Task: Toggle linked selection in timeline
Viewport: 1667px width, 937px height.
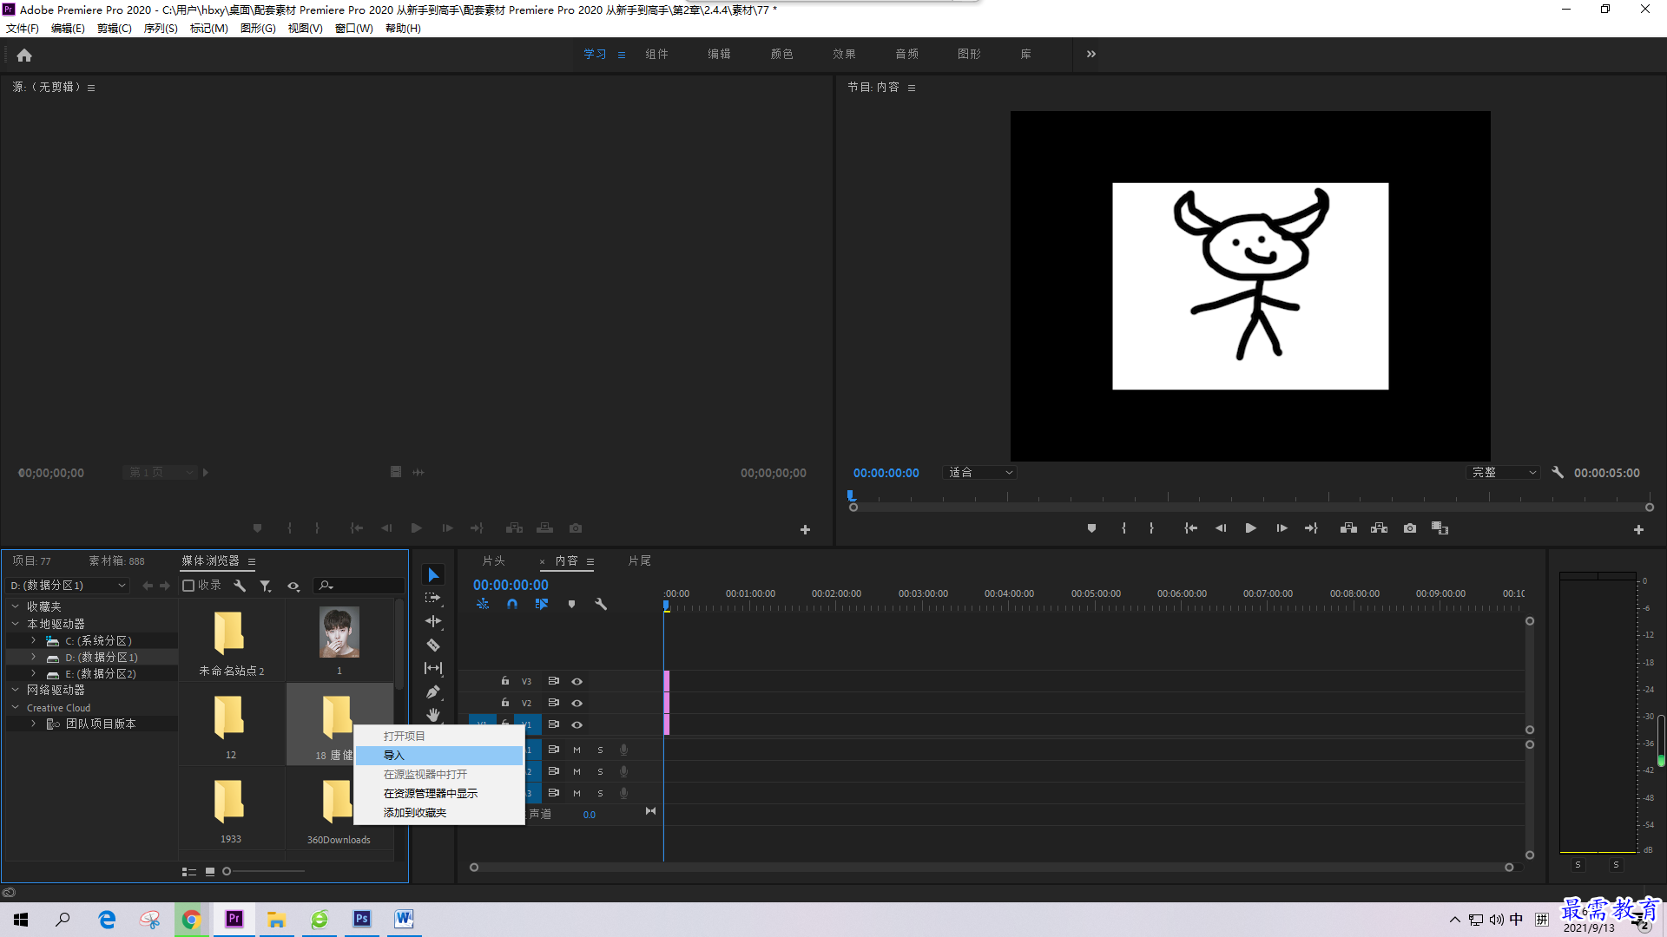Action: pos(542,604)
